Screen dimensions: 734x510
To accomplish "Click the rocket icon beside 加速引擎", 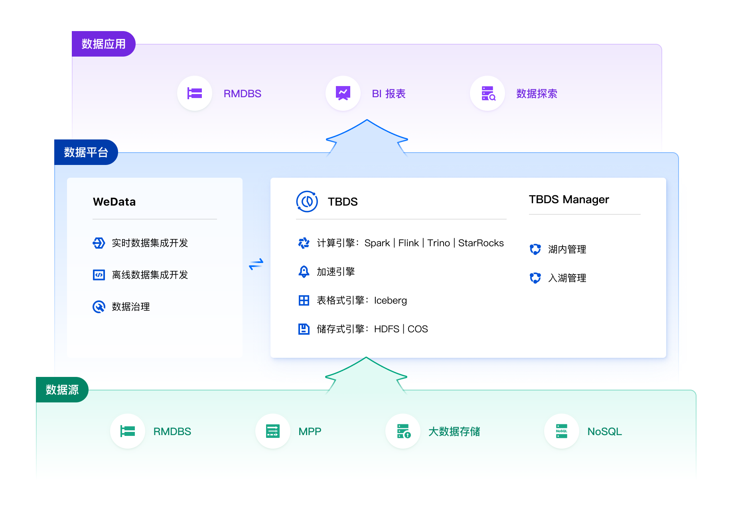I will [304, 271].
